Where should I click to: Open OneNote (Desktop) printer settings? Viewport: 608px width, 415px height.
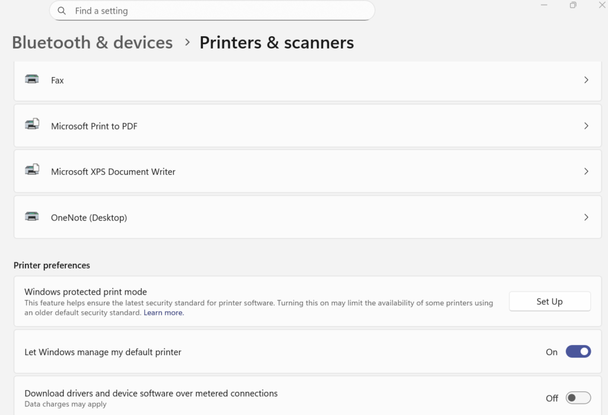pos(237,217)
